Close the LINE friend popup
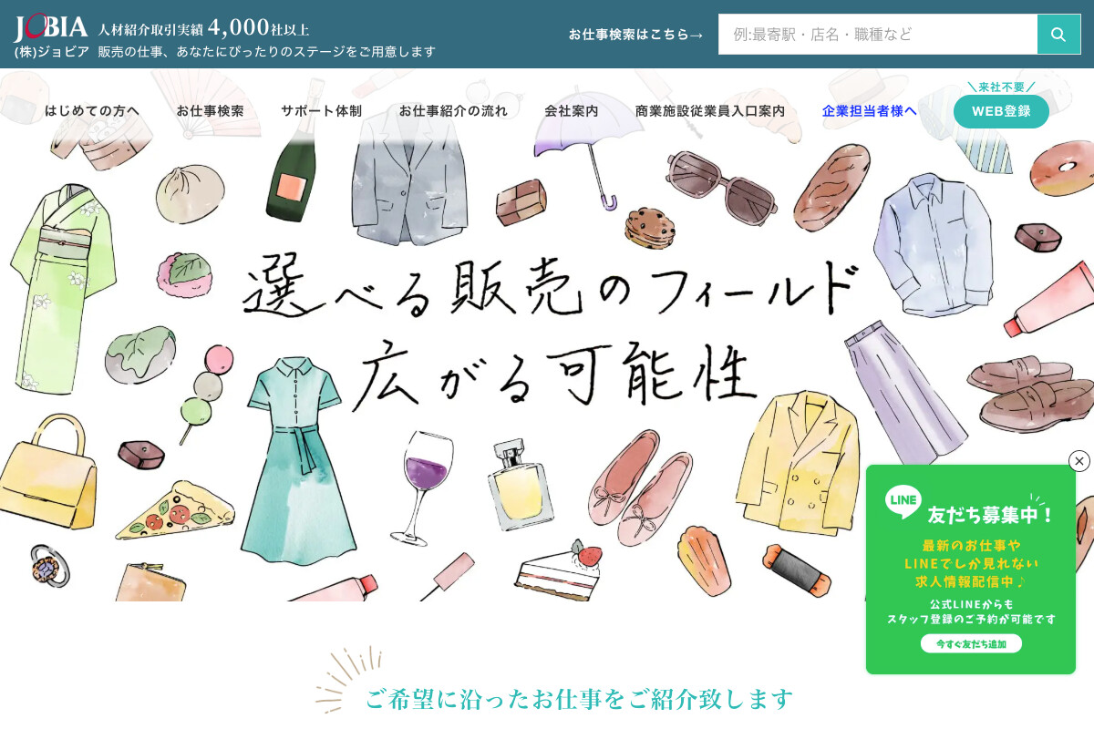This screenshot has width=1094, height=729. (1079, 461)
